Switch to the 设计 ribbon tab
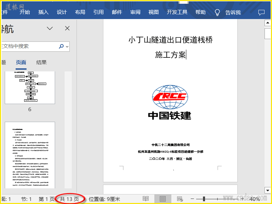This screenshot has height=204, width=272. point(62,12)
